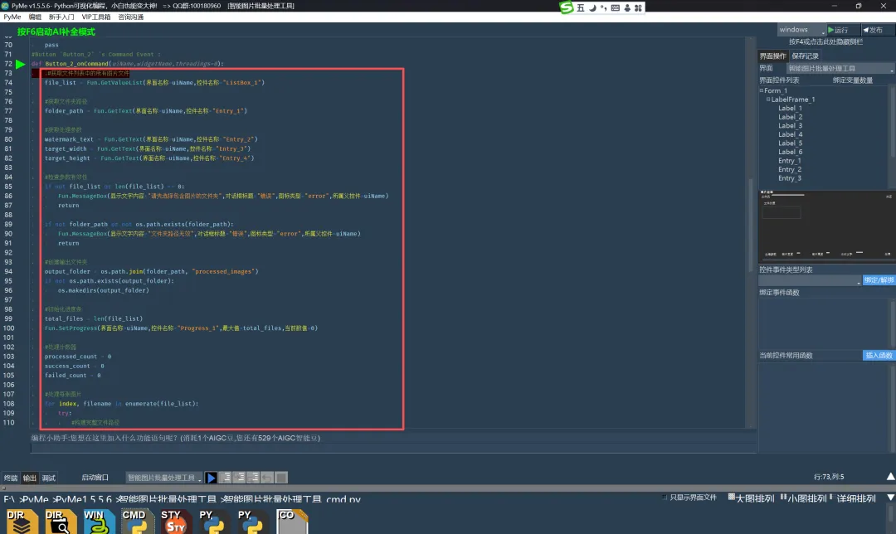The height and width of the screenshot is (534, 896).
Task: Switch to the 界面操作 tab
Action: click(772, 56)
